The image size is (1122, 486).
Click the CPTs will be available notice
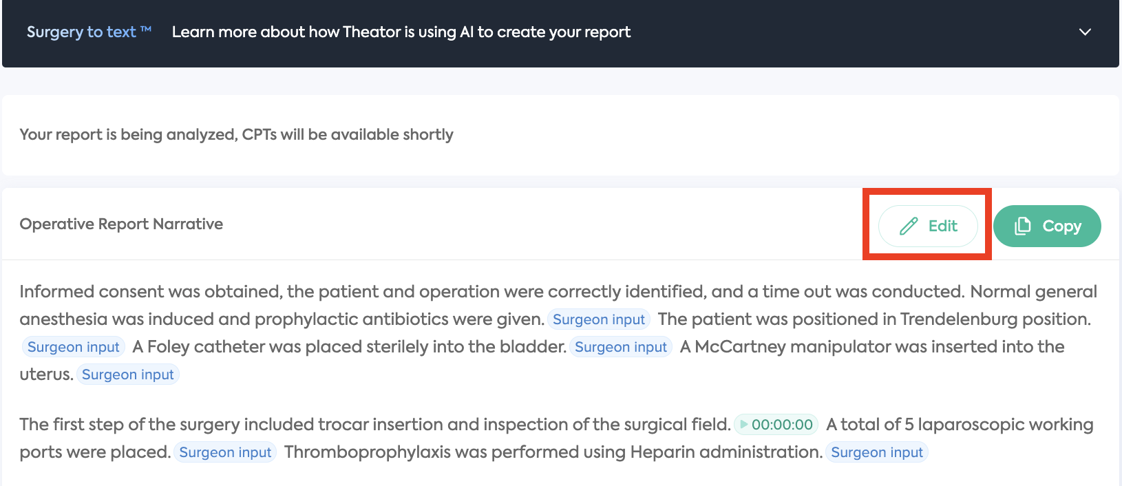(236, 135)
